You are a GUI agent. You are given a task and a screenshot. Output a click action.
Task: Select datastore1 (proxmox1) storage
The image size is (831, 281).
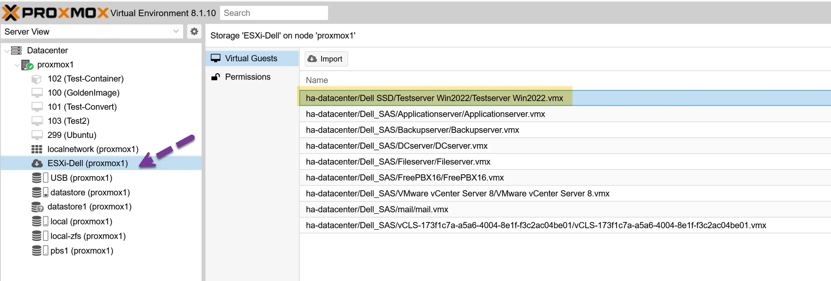point(90,207)
